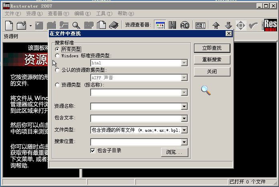Viewport: 279px width, 187px height.
Task: Click the 文件类型 field showing 包含资源的所有文件
Action: coord(136,130)
